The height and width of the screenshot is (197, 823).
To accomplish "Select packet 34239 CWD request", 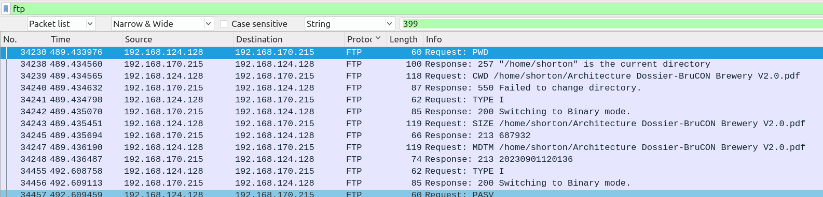I will point(411,76).
